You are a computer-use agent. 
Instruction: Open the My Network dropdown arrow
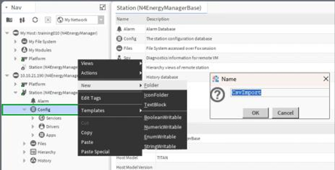[x=101, y=20]
